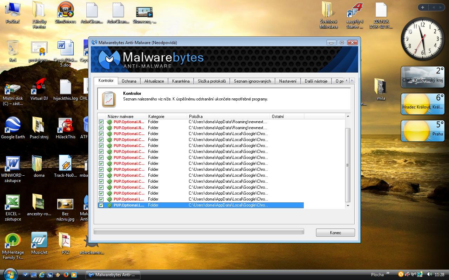Viewport: 449px width, 280px height.
Task: Open the WINWORD shortcut
Action: 13,169
